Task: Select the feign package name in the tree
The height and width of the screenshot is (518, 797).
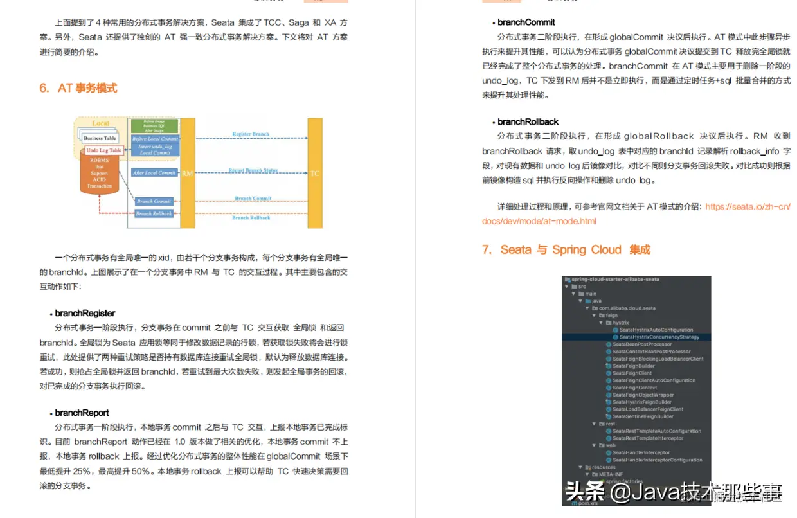Action: click(612, 316)
